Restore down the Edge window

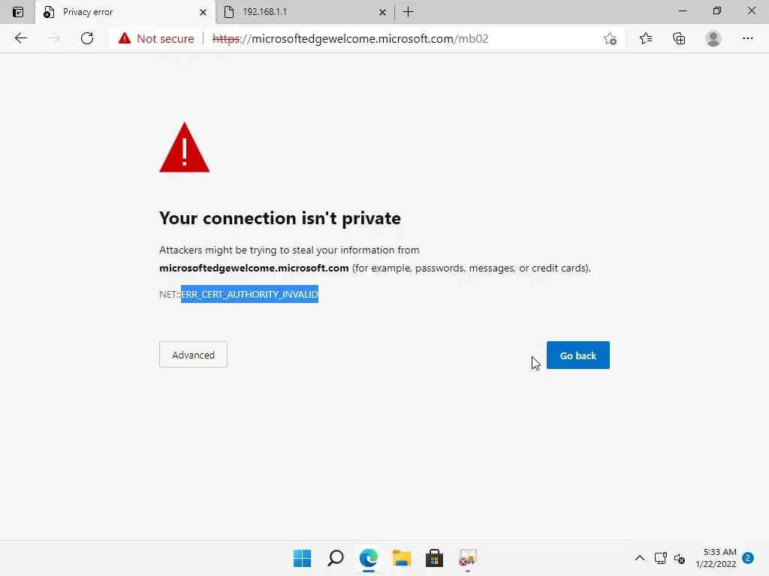[717, 10]
